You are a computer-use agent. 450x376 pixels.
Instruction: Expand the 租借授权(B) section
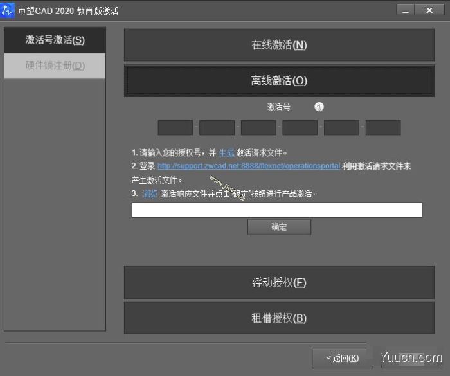[x=279, y=318]
